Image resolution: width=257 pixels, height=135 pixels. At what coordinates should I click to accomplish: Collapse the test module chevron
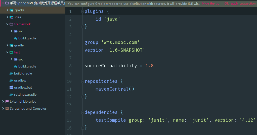click(x=7, y=52)
